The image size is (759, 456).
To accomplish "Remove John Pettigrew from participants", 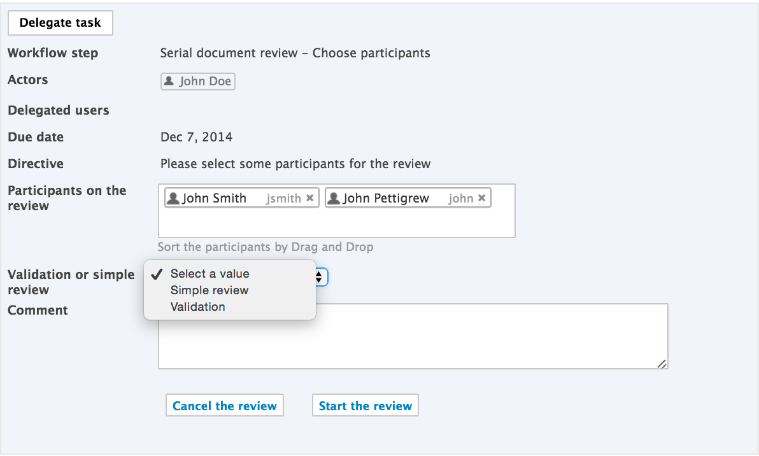I will (x=481, y=198).
